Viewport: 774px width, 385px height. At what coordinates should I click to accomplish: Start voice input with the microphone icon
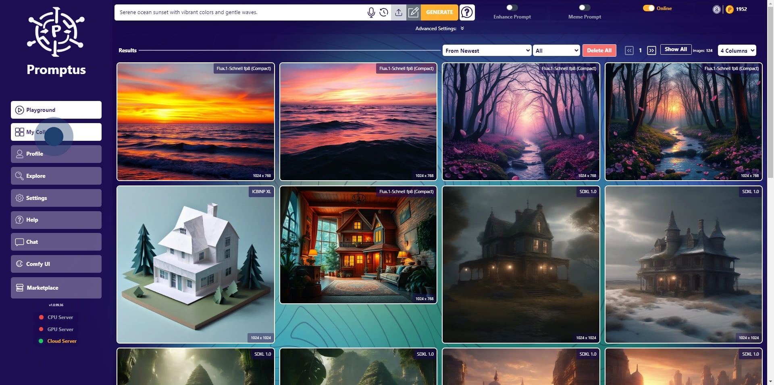pos(371,12)
